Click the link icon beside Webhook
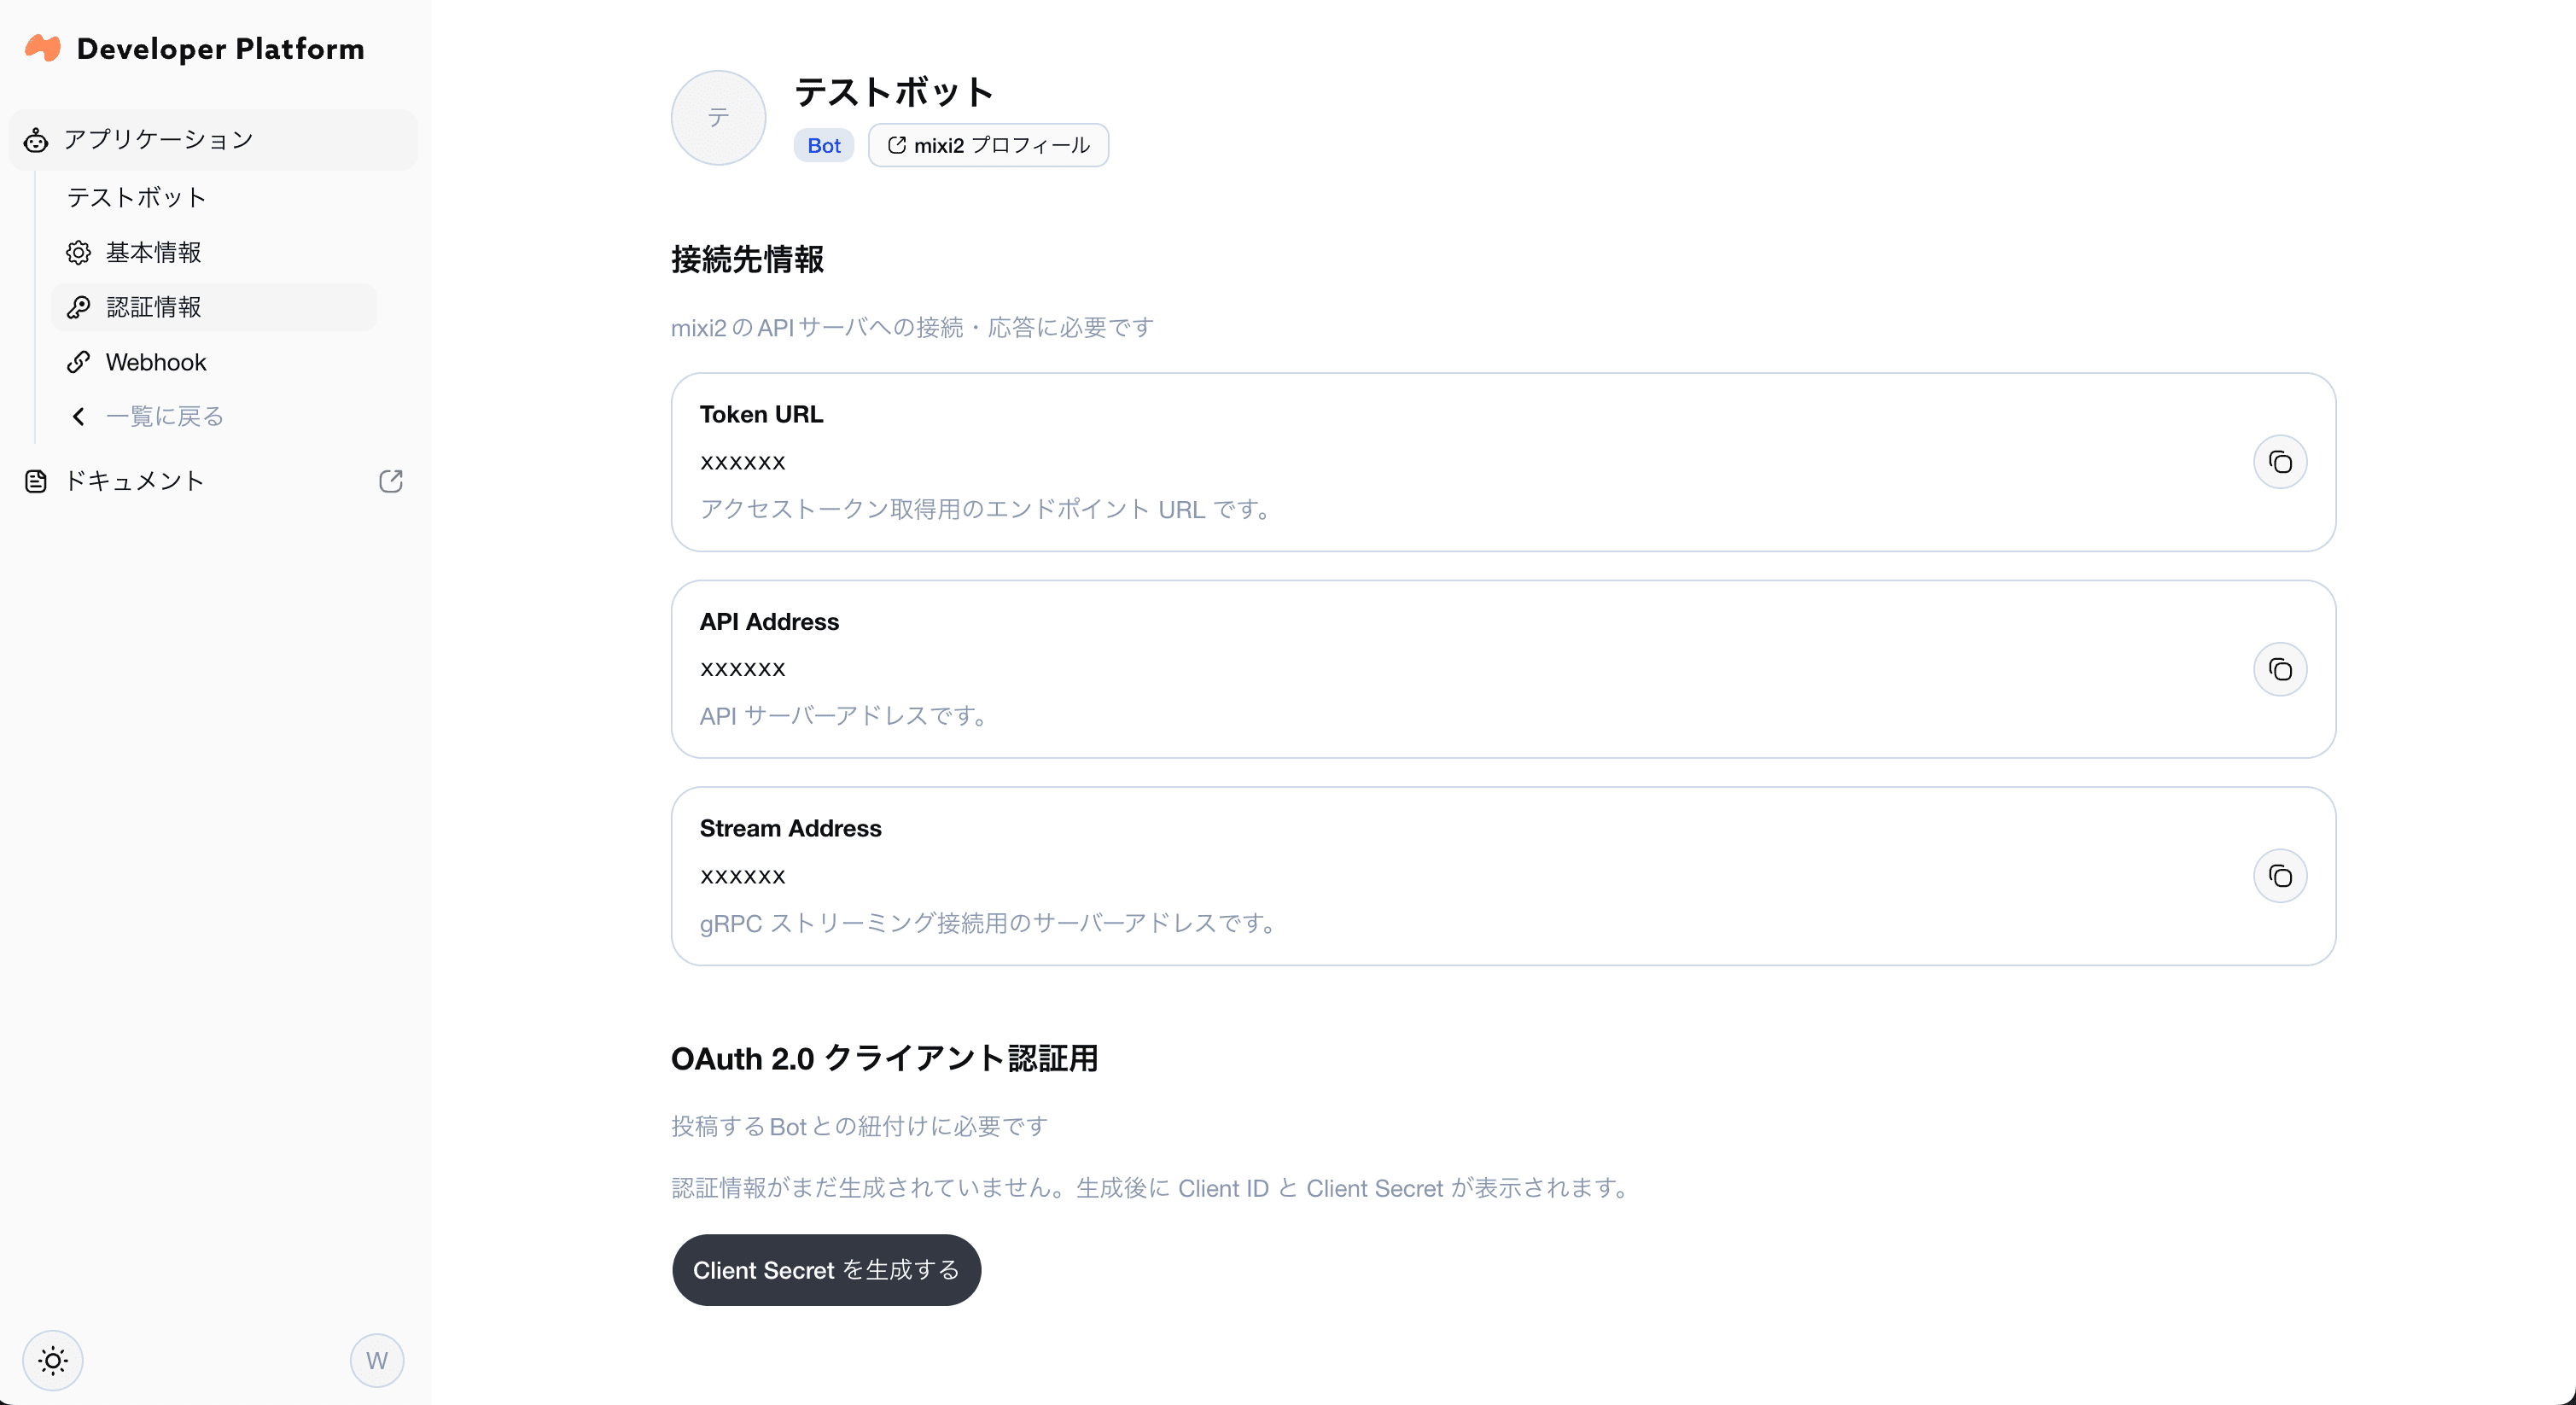This screenshot has width=2576, height=1405. (80, 361)
